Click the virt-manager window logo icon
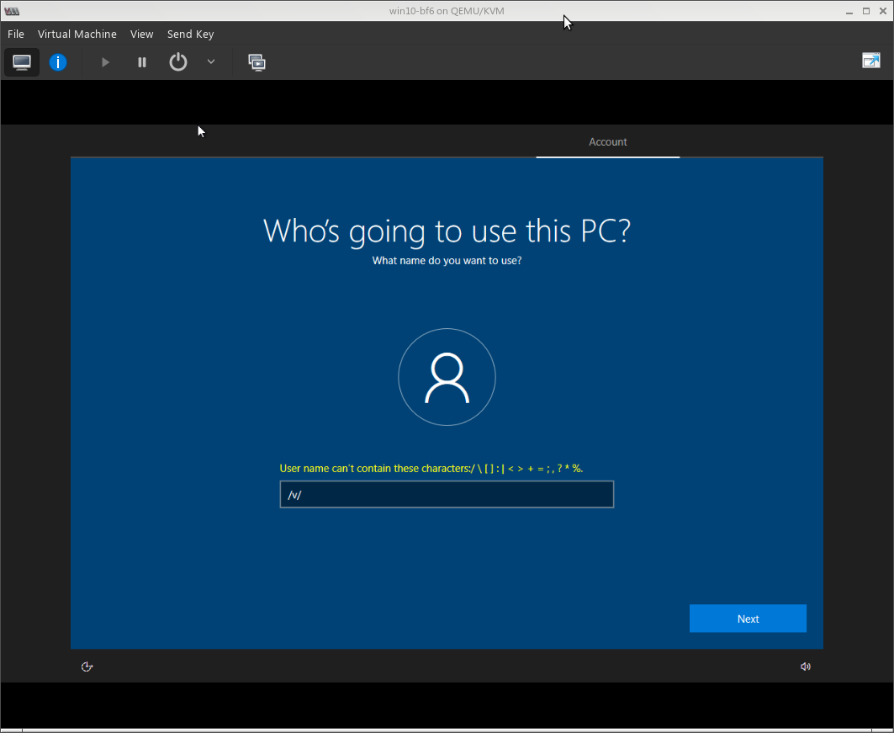This screenshot has height=733, width=894. coord(12,11)
